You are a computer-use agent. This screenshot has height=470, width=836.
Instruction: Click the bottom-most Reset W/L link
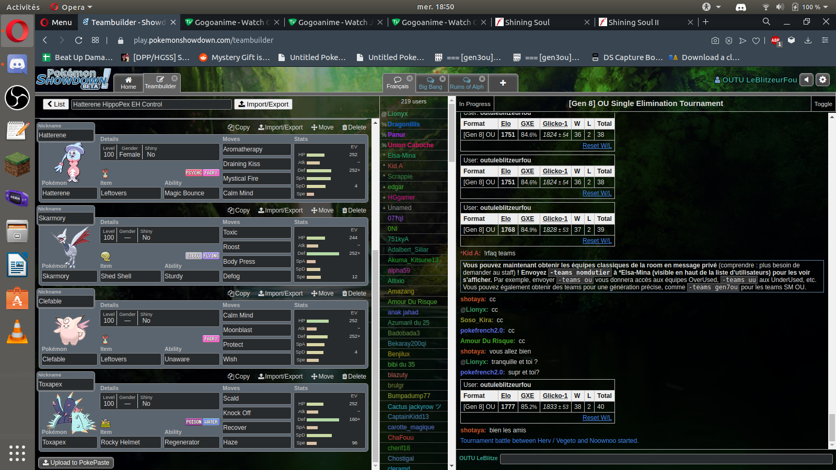click(x=597, y=418)
